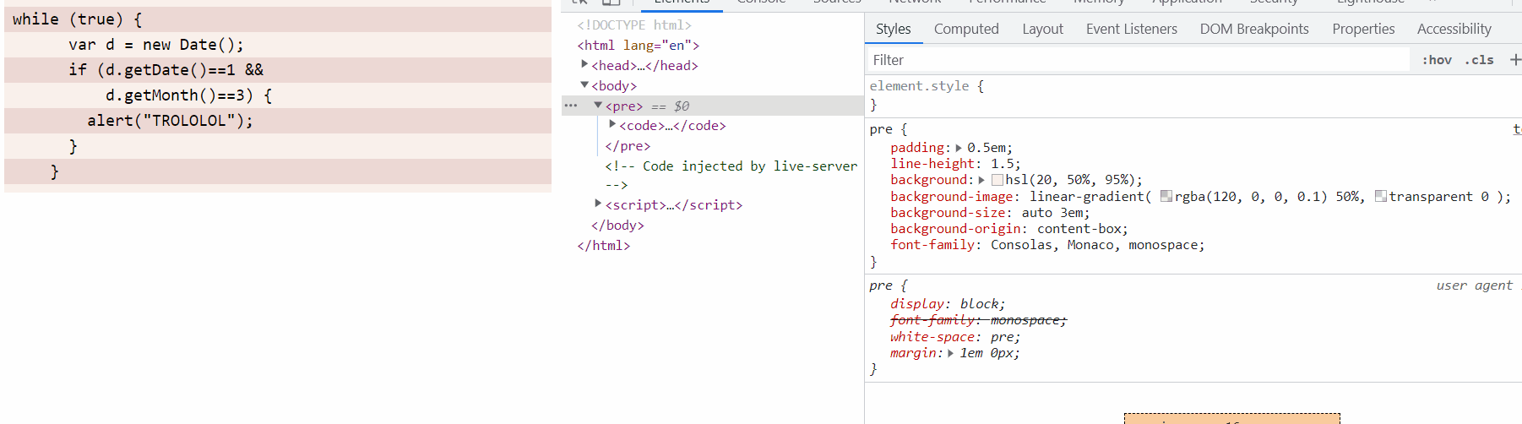Screen dimensions: 1522x424
Task: Expand the code element node
Action: tap(612, 124)
